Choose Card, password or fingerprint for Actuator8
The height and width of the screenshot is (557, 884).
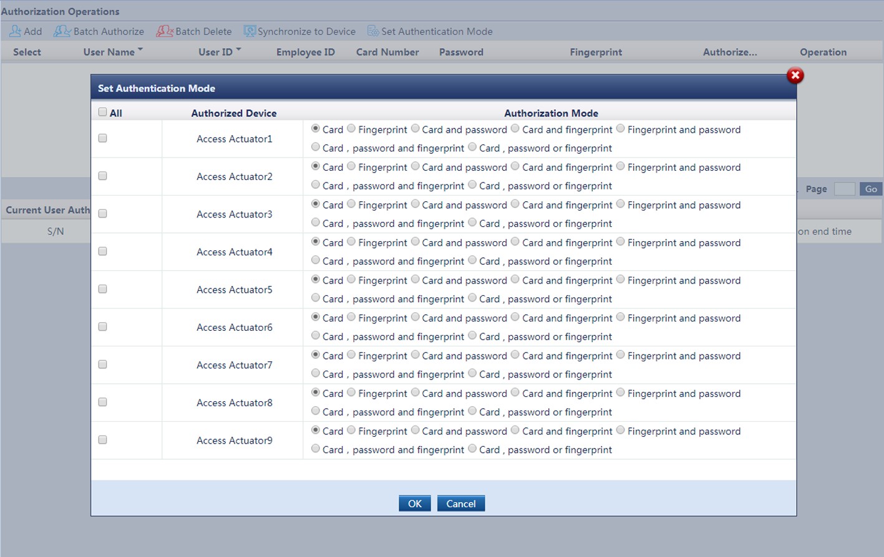[x=472, y=411]
